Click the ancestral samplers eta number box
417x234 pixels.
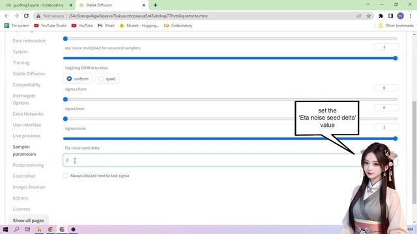[x=386, y=47]
